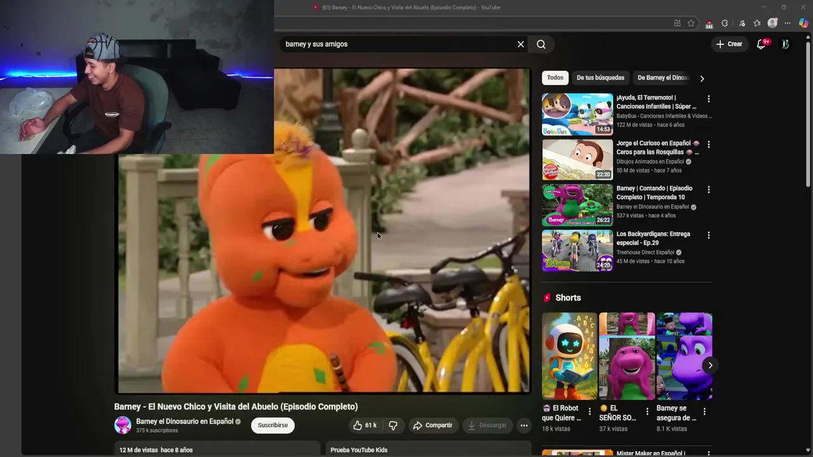
Task: Open options menu for Los Backyardigans video
Action: point(709,235)
